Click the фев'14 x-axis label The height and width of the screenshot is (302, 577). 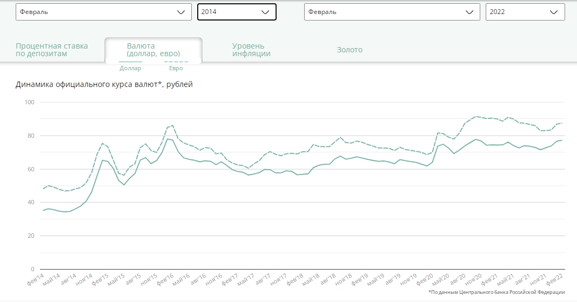35,278
